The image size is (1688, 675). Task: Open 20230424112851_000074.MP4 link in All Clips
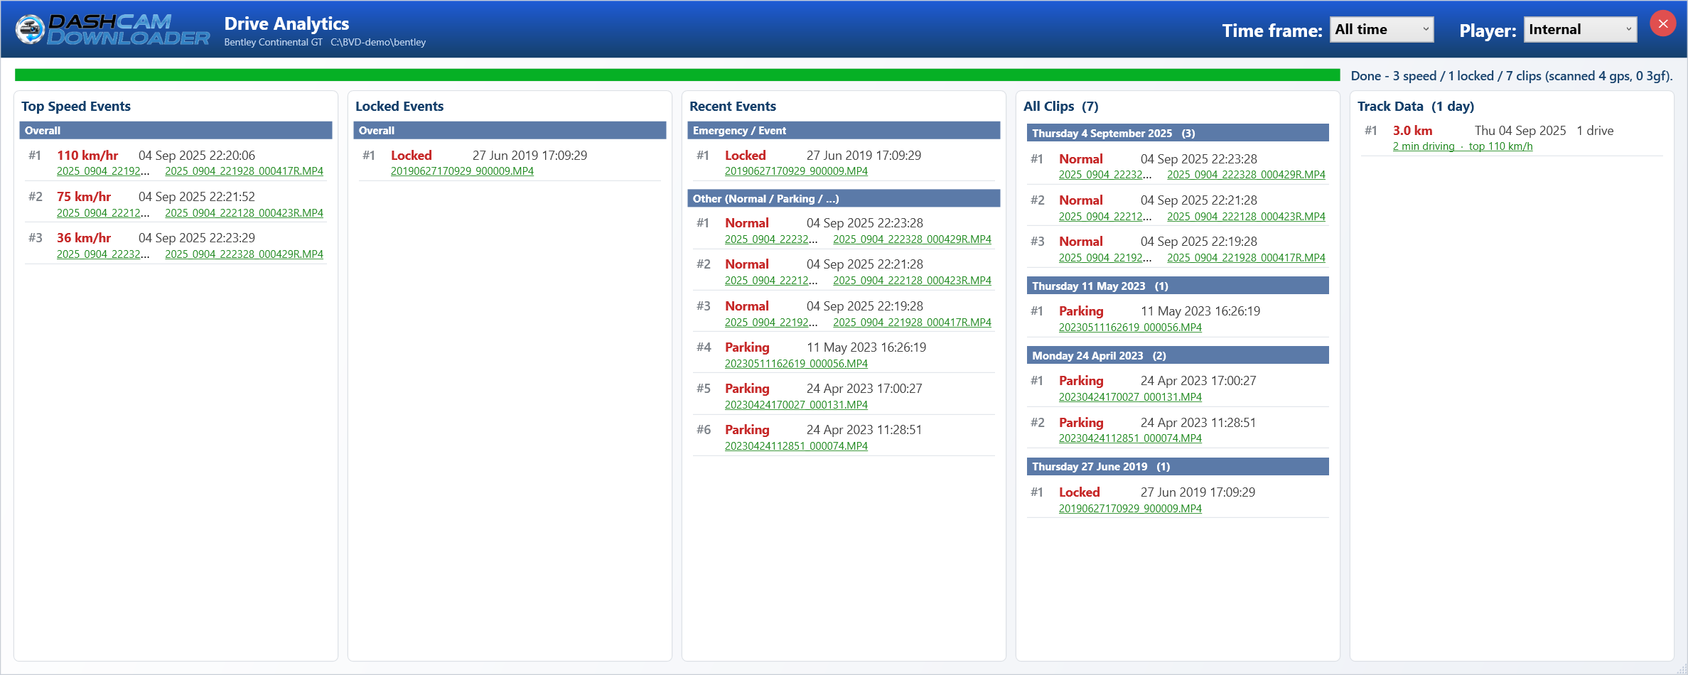coord(1130,438)
